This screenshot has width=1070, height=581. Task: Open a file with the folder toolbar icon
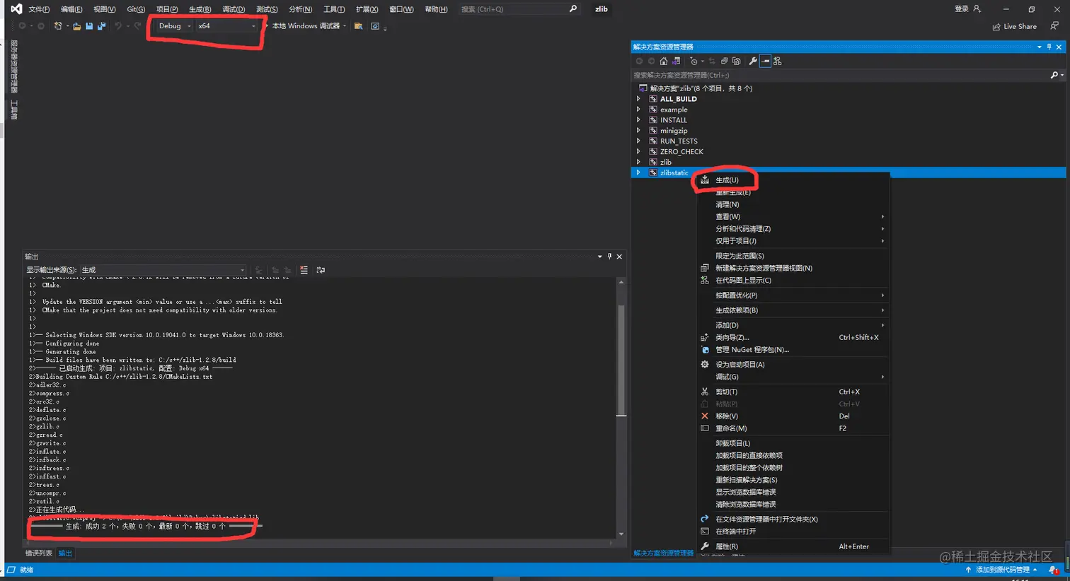tap(76, 26)
